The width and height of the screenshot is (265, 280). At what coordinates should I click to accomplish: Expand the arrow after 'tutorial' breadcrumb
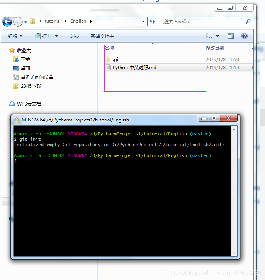coord(66,21)
